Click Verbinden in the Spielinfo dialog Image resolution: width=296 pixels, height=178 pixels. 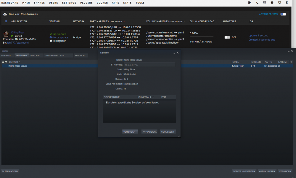pyautogui.click(x=130, y=132)
